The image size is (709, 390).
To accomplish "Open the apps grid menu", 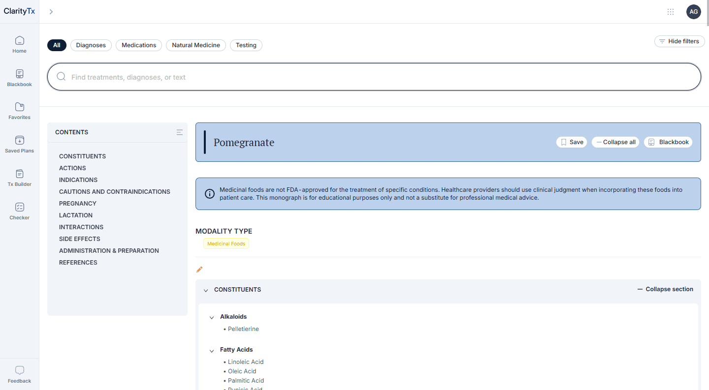I will (x=670, y=12).
